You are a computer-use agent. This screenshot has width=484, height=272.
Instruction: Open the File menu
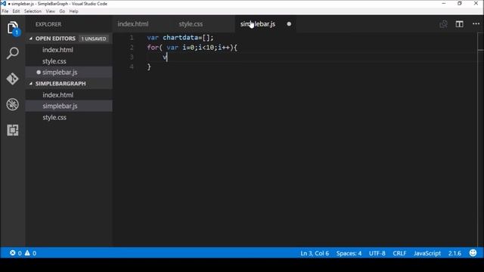coord(5,11)
